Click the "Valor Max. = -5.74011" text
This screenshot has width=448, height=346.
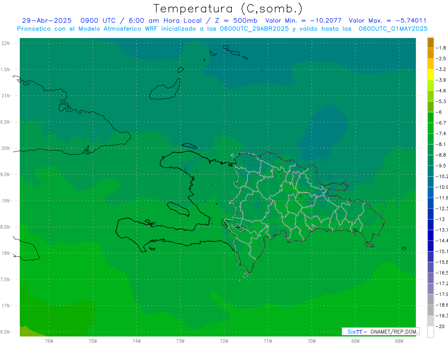[388, 21]
